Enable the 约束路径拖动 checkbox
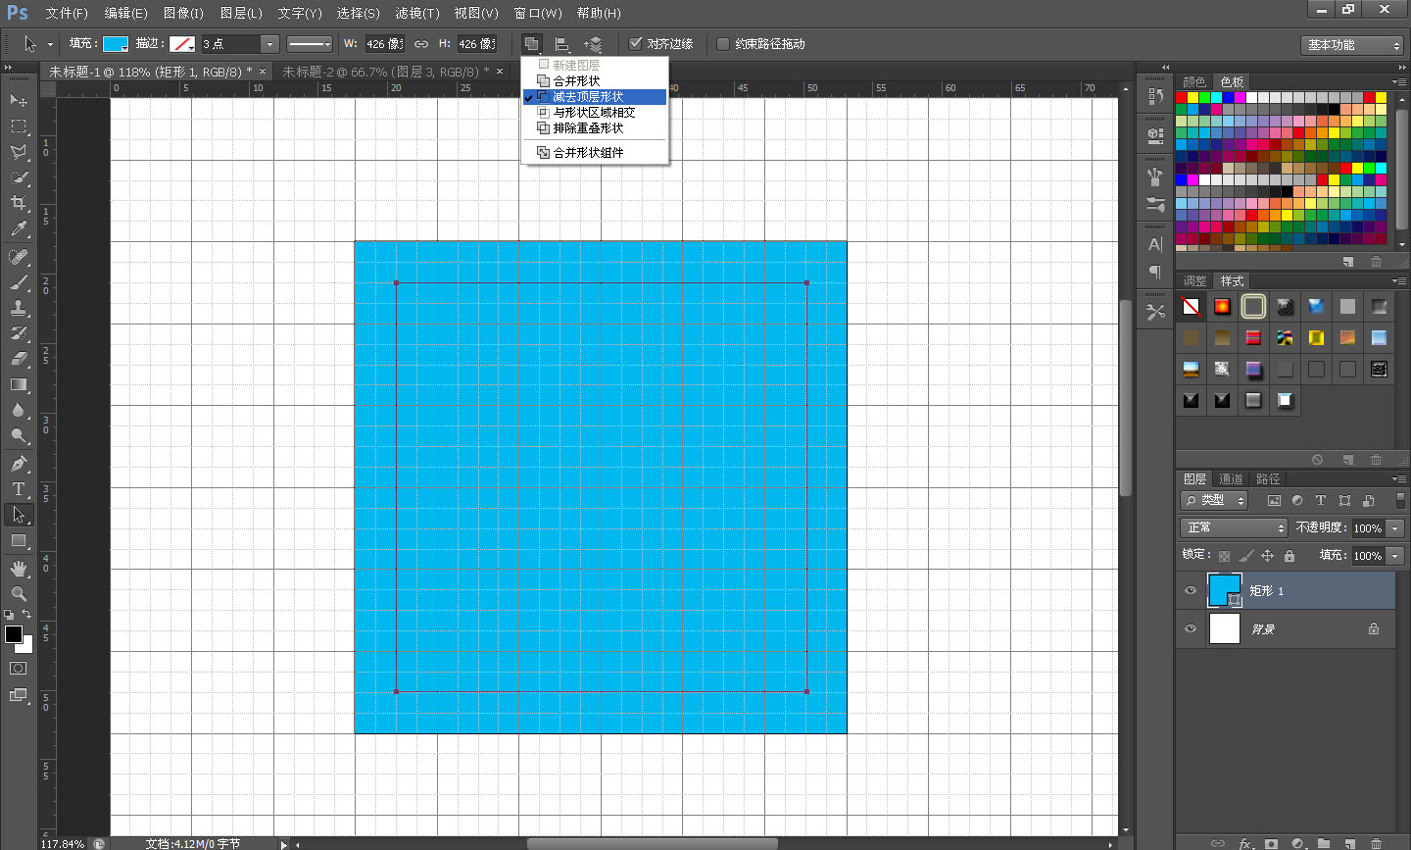The width and height of the screenshot is (1411, 850). pos(723,44)
